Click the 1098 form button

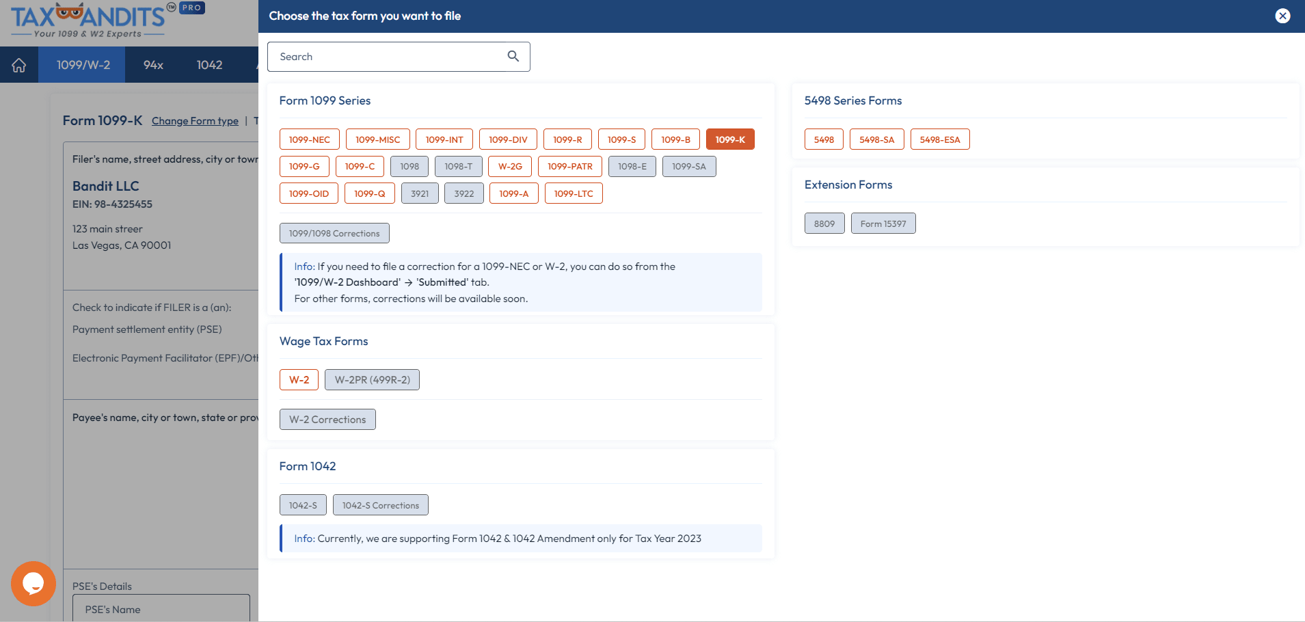tap(409, 166)
